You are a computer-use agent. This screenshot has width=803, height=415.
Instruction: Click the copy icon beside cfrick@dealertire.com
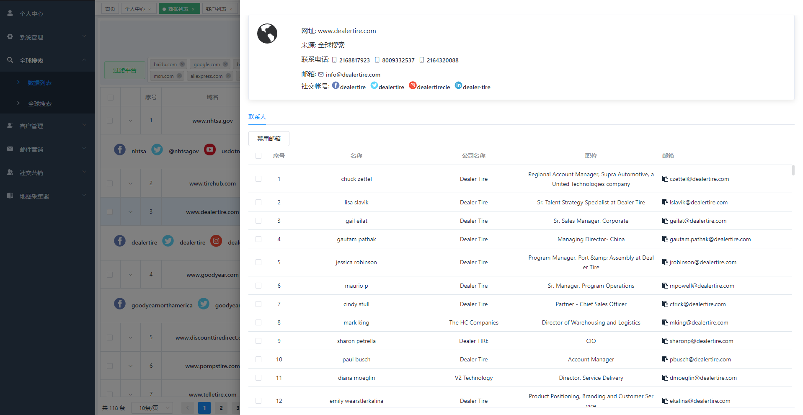665,304
